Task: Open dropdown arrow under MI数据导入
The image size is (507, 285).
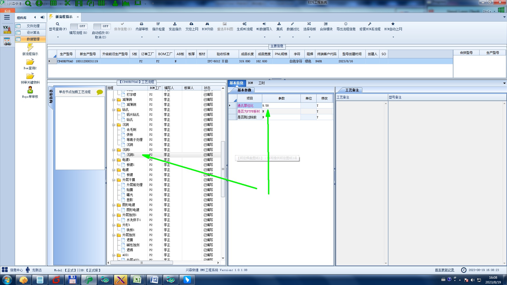Action: [x=265, y=37]
